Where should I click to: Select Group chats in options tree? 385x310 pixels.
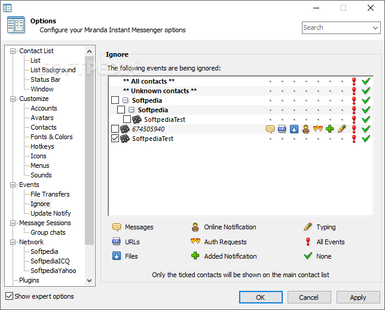(x=48, y=232)
